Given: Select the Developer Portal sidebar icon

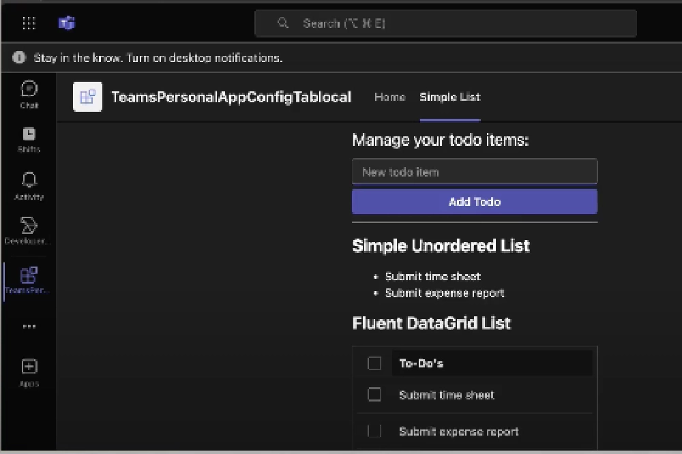Looking at the screenshot, I should (x=28, y=227).
